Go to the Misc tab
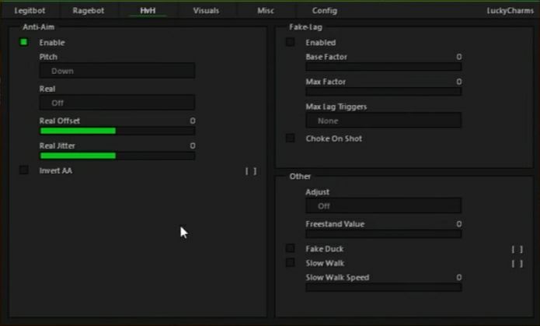Viewport: 540px width, 326px height. tap(266, 11)
